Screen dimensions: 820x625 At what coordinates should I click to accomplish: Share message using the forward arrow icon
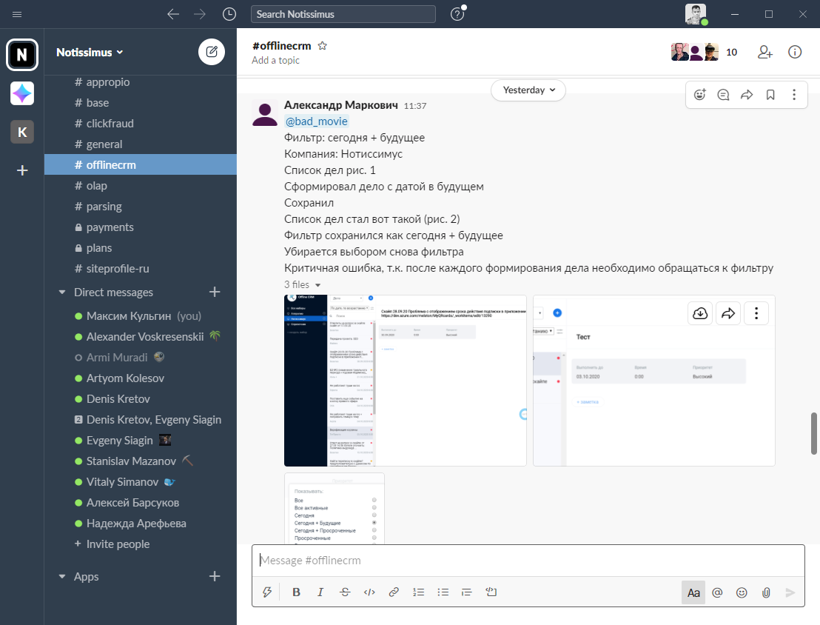747,94
